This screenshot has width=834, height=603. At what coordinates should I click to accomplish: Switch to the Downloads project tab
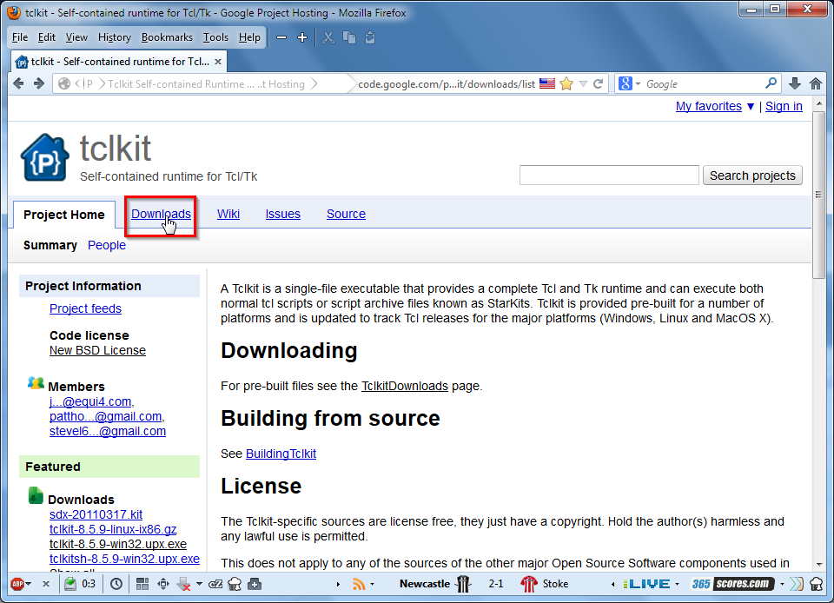(x=161, y=214)
